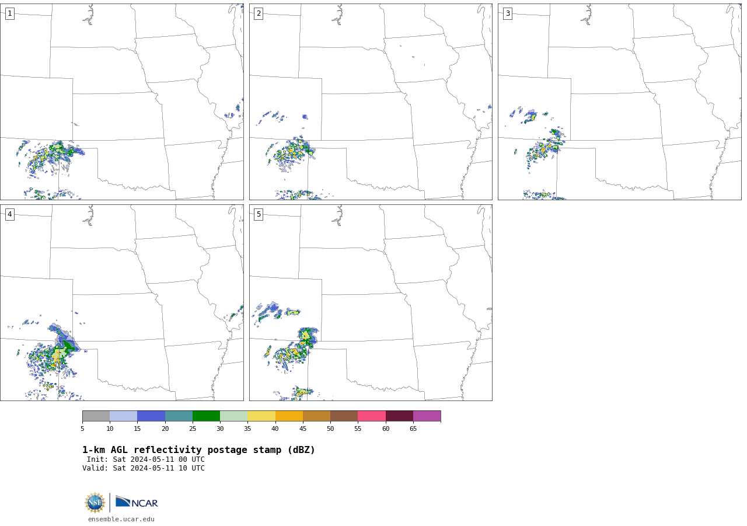Click the light blue 10-15 dBZ swatch

124,416
